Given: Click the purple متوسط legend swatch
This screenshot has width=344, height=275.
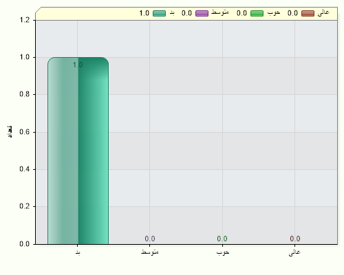Looking at the screenshot, I should click(202, 13).
